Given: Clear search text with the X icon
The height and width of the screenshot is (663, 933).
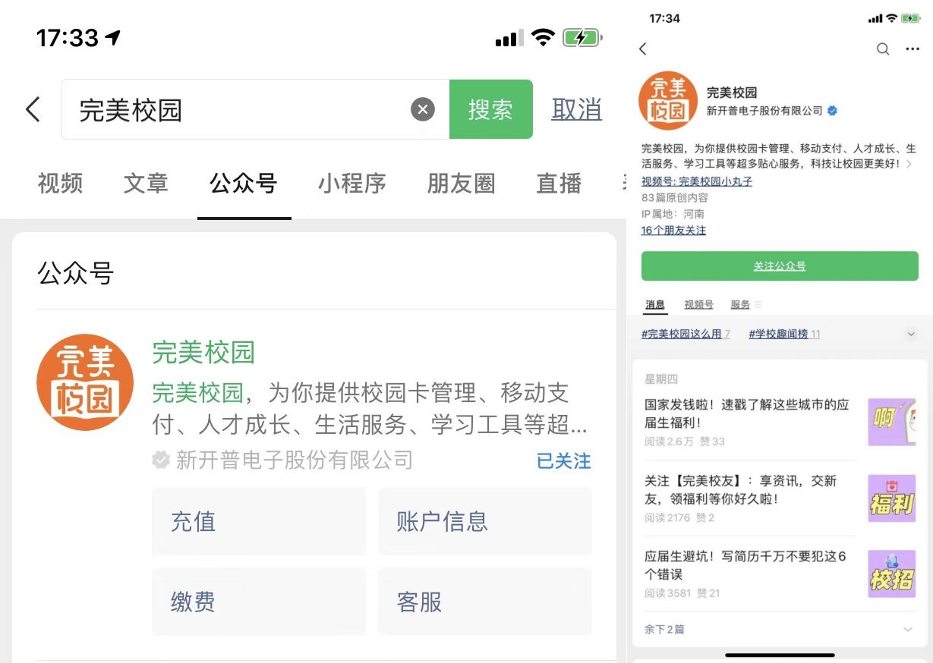Looking at the screenshot, I should click(x=423, y=109).
